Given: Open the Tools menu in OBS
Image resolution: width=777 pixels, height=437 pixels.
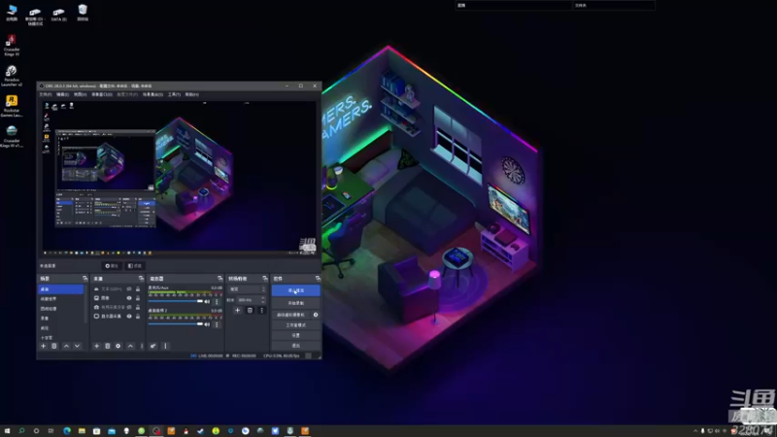Looking at the screenshot, I should pyautogui.click(x=174, y=94).
